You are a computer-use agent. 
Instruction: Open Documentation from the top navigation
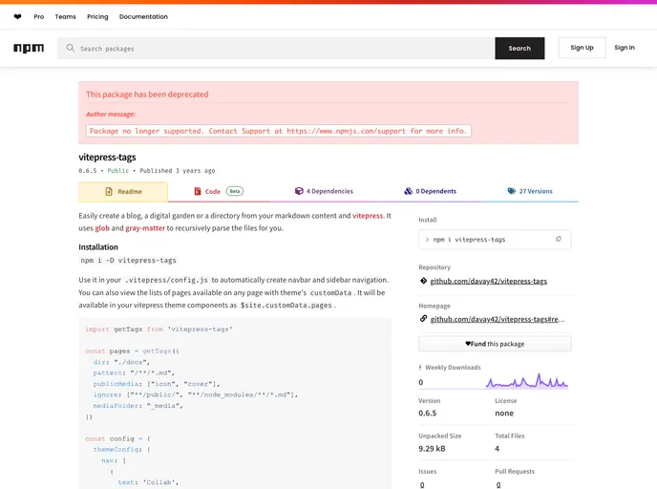pyautogui.click(x=143, y=17)
